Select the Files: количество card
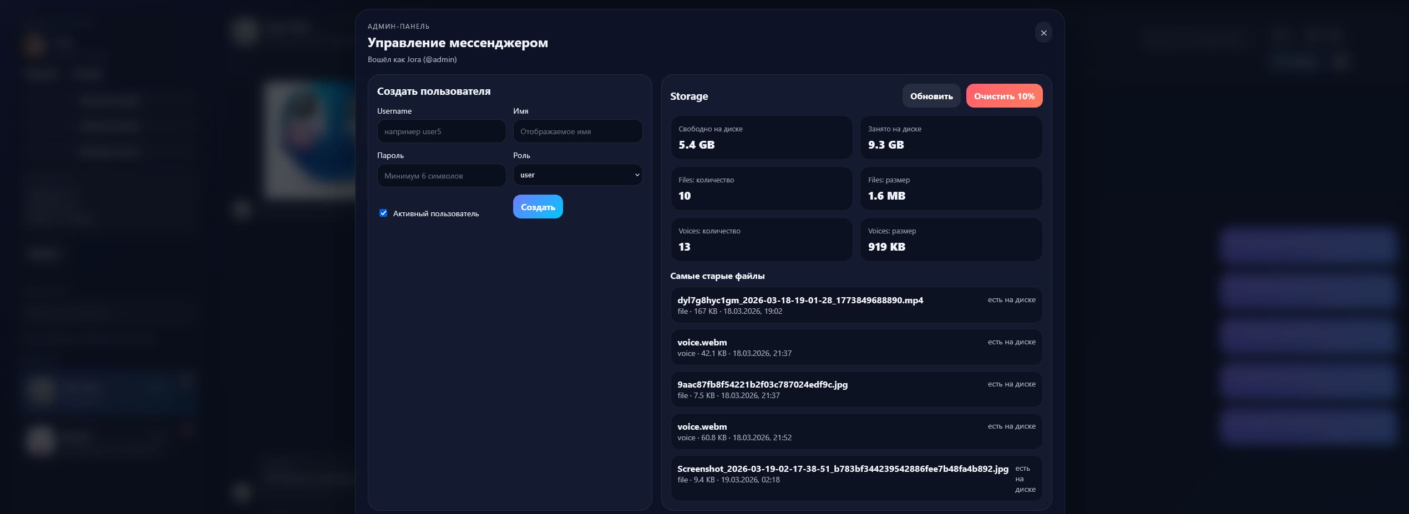1409x514 pixels. [761, 189]
